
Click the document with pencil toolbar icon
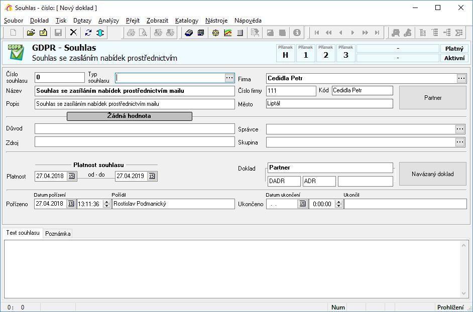(x=255, y=33)
